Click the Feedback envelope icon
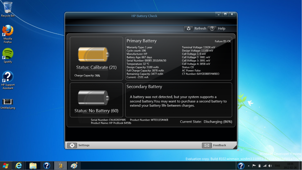 207,145
